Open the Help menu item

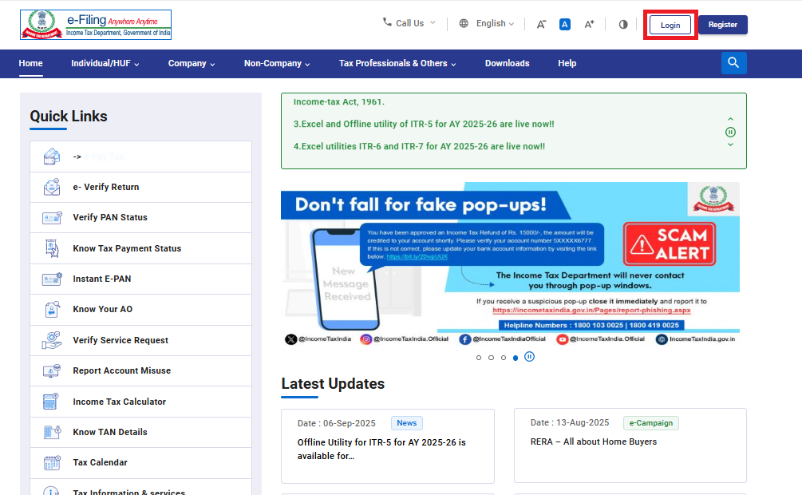click(x=567, y=63)
